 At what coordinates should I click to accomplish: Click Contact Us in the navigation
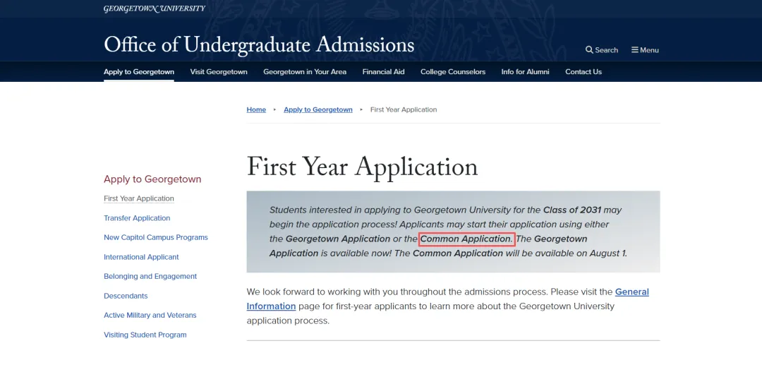(583, 71)
